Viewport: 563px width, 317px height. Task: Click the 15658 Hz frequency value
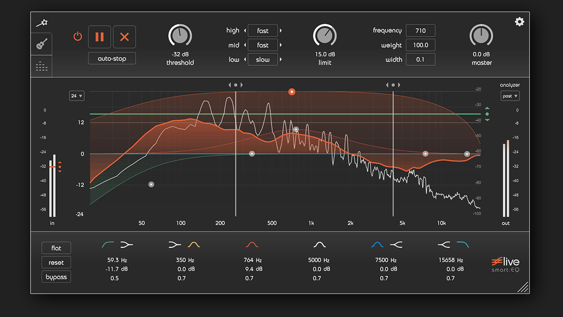[x=451, y=260]
